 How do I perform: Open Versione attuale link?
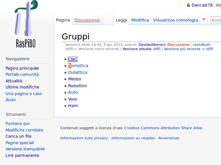(137, 49)
